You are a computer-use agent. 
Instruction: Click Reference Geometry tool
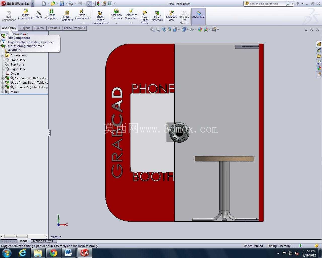[131, 15]
